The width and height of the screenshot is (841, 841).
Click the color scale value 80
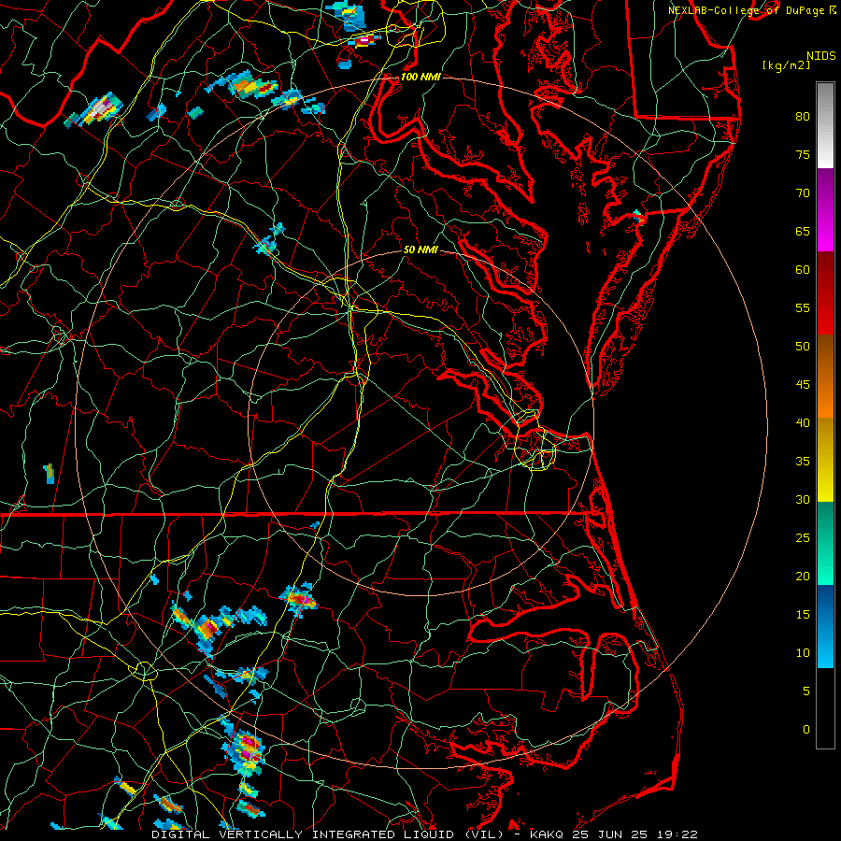(x=803, y=117)
